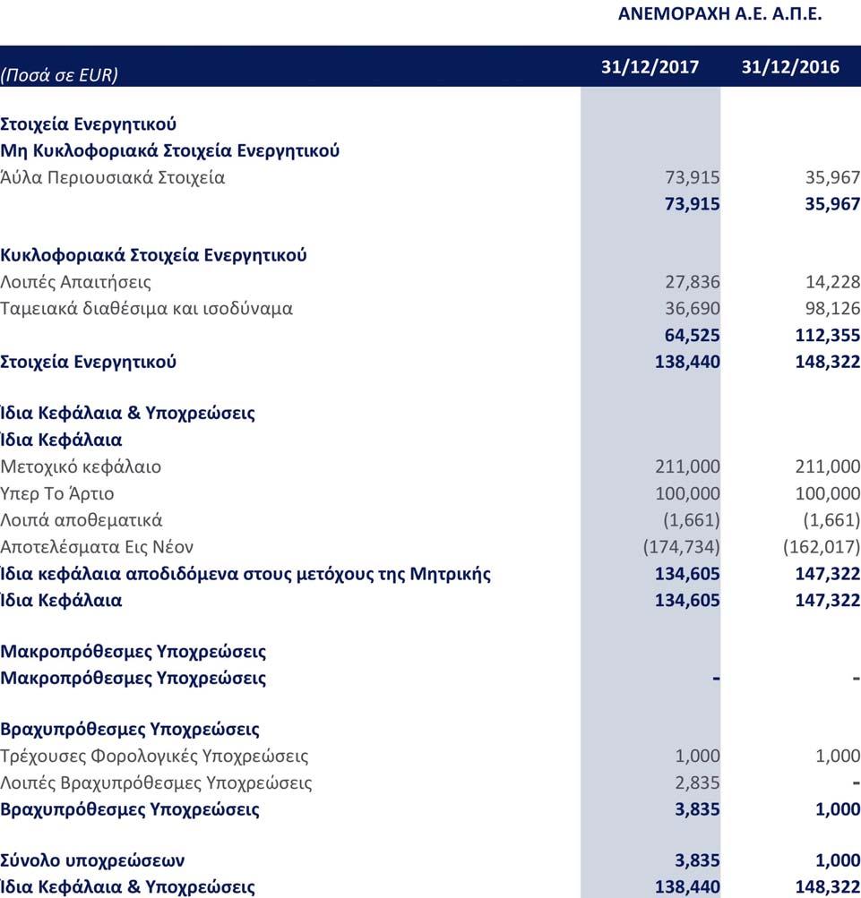Select 2016 value in 'Άυλα Περιουσιακά Στοιχεία' row

[832, 177]
